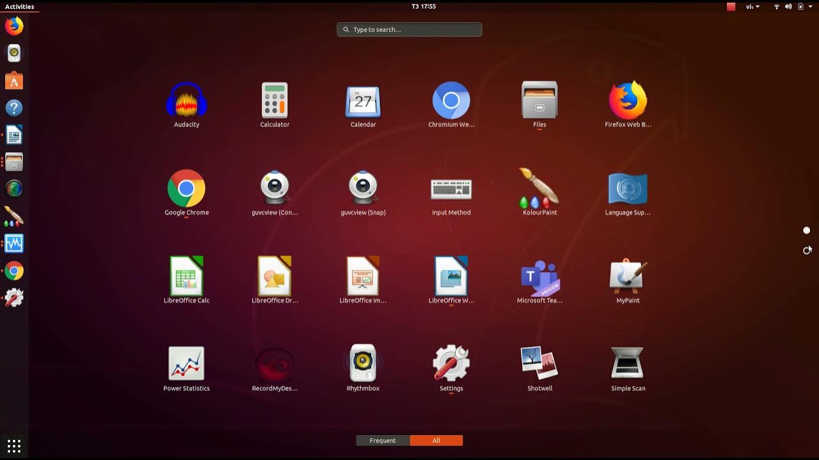
Task: Launch Microsoft Teams preview
Action: 539,280
